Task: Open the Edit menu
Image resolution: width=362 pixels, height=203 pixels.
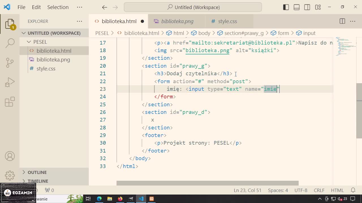Action: pos(36,7)
